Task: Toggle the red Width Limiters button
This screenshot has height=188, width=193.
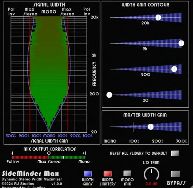Action: click(x=107, y=173)
